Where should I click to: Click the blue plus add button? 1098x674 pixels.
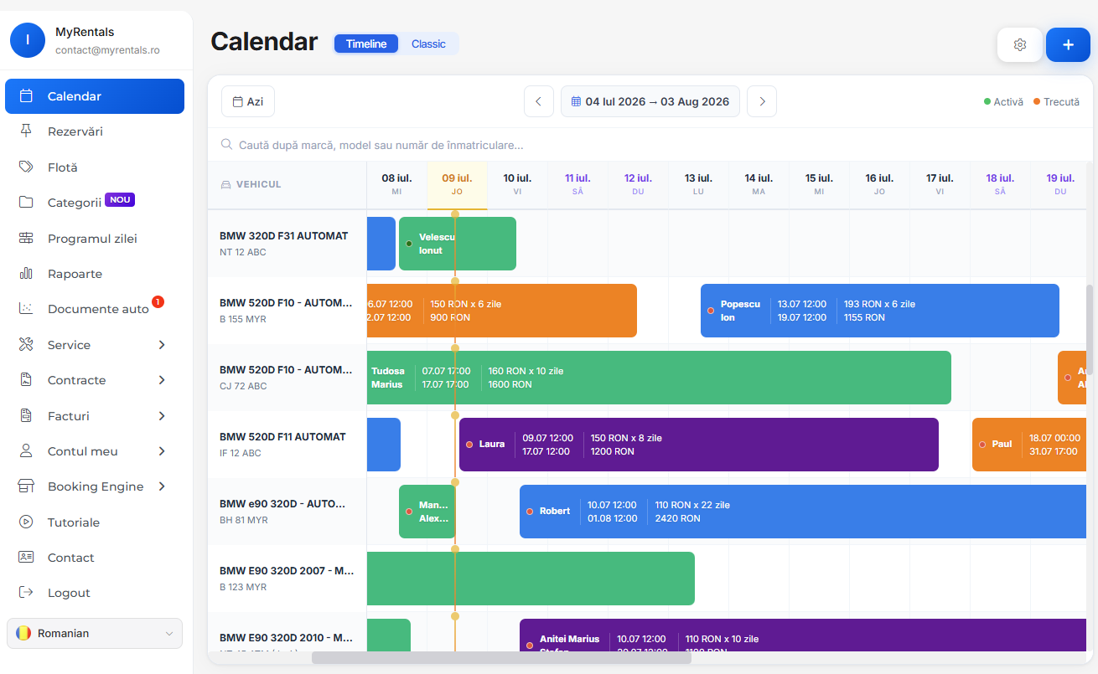click(1068, 45)
